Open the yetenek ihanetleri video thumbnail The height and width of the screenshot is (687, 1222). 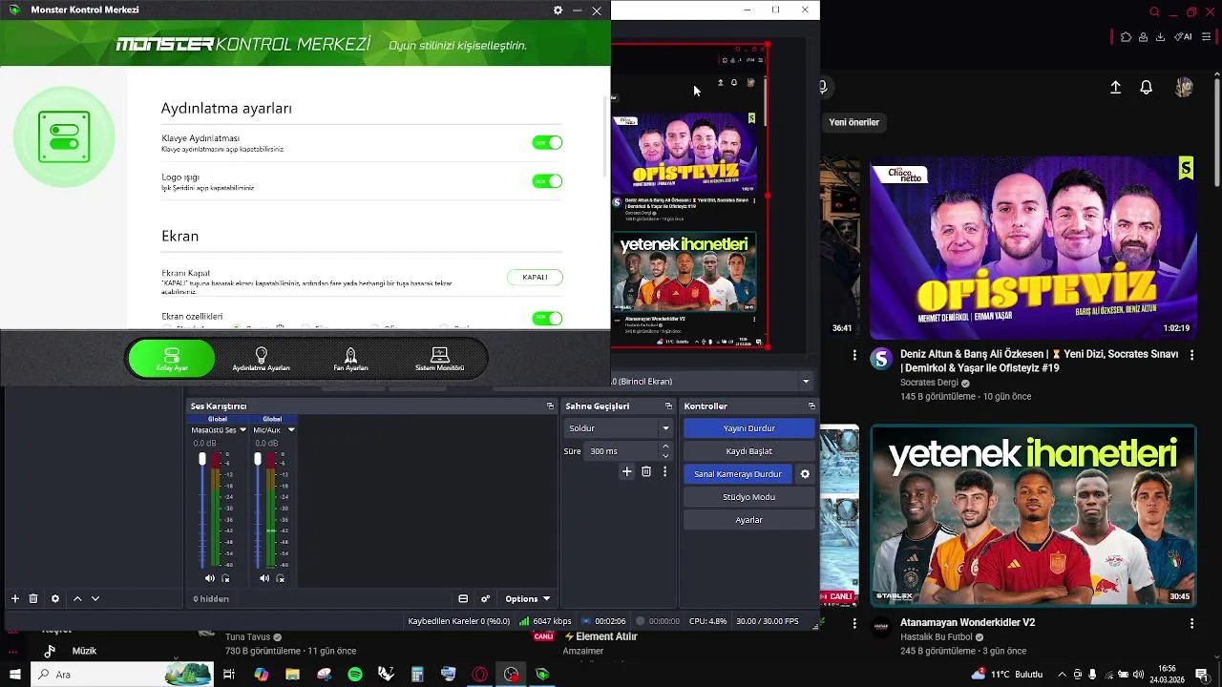pos(1033,515)
